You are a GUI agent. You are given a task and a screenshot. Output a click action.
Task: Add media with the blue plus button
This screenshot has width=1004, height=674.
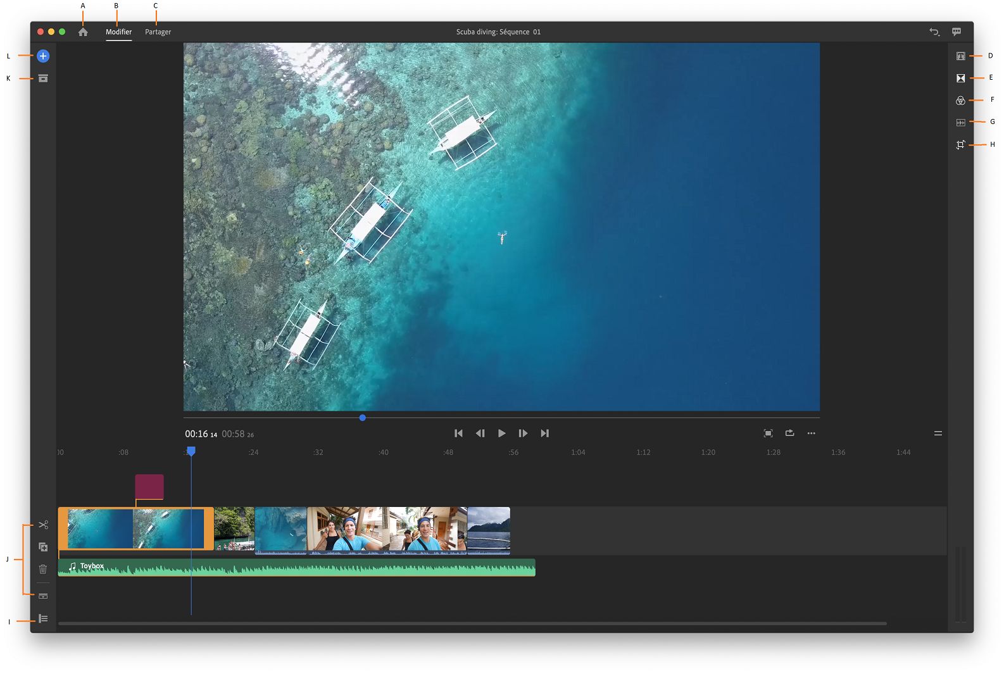click(43, 56)
